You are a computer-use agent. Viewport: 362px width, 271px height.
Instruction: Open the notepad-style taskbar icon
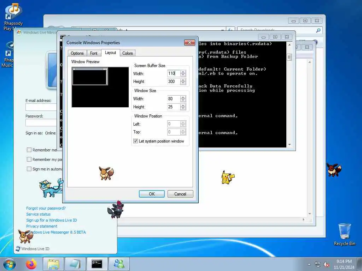(75, 264)
